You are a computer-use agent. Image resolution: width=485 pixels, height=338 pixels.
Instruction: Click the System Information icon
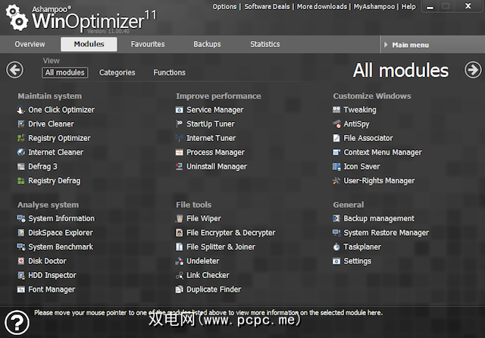tap(20, 218)
